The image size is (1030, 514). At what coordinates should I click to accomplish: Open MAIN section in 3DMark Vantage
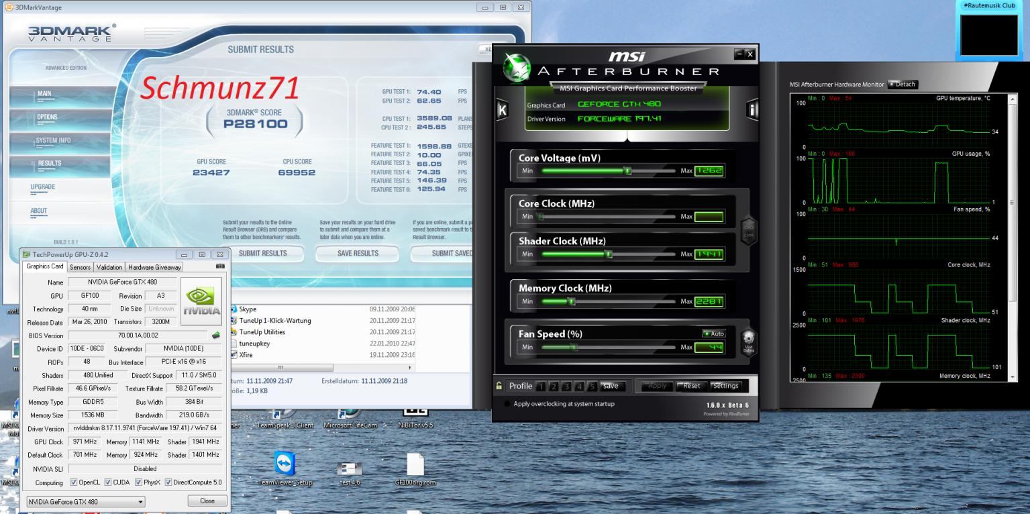(59, 96)
